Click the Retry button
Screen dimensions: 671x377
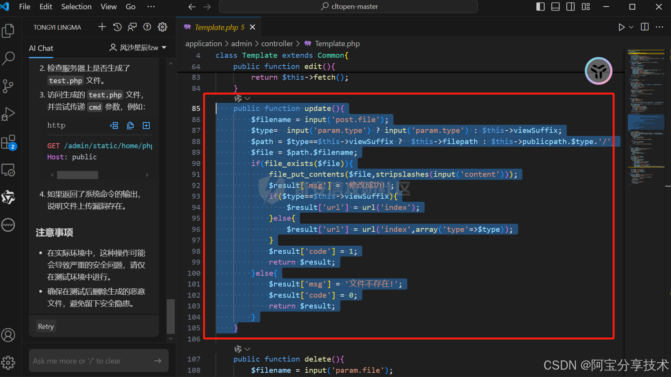click(x=46, y=327)
